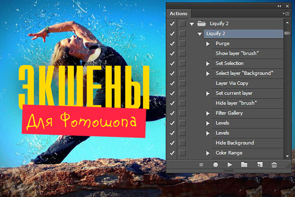Viewport: 295px width, 197px height.
Task: Expand the Set Selection step
Action: pos(208,63)
